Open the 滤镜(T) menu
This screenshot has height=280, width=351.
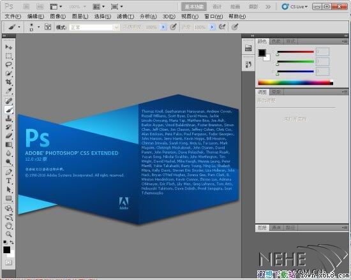point(125,17)
